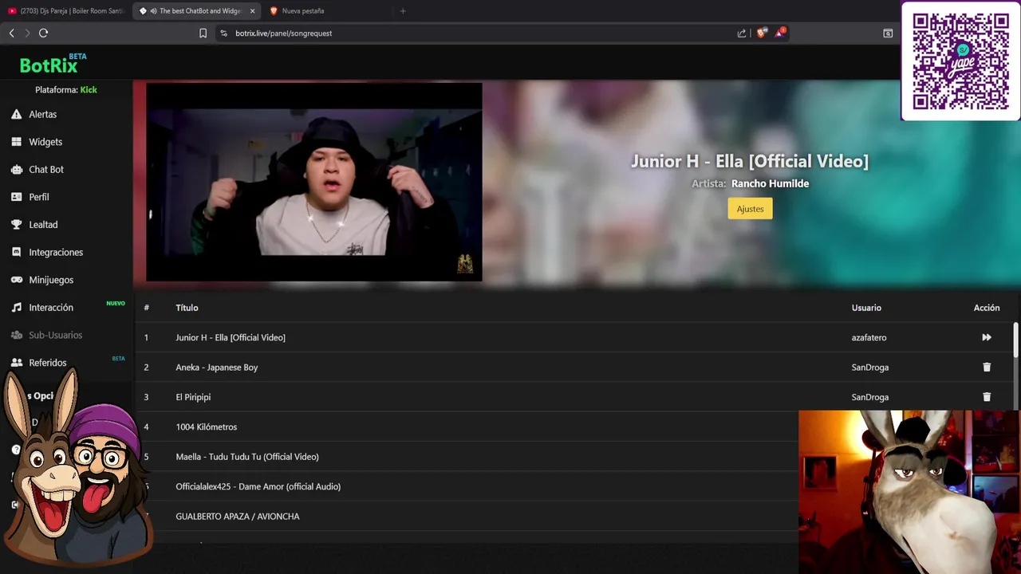The height and width of the screenshot is (574, 1021).
Task: Click the Título column header
Action: [187, 308]
